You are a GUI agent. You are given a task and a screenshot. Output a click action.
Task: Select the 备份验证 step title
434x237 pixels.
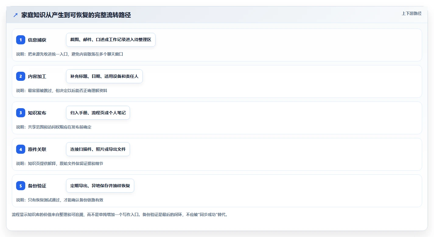pyautogui.click(x=37, y=186)
